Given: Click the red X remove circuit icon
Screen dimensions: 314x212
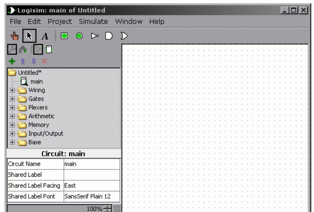Looking at the screenshot, I should (45, 61).
